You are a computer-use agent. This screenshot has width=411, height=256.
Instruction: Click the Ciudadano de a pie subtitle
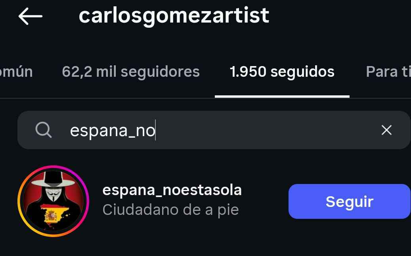tap(170, 210)
